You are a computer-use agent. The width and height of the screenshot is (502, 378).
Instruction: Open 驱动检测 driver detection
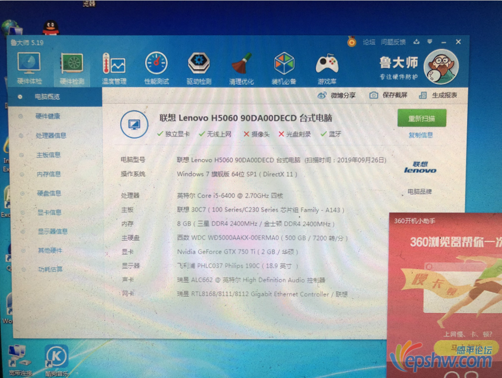199,68
